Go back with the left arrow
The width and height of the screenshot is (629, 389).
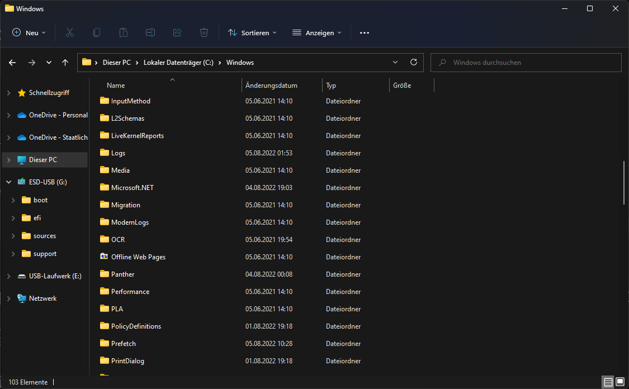[x=12, y=63]
